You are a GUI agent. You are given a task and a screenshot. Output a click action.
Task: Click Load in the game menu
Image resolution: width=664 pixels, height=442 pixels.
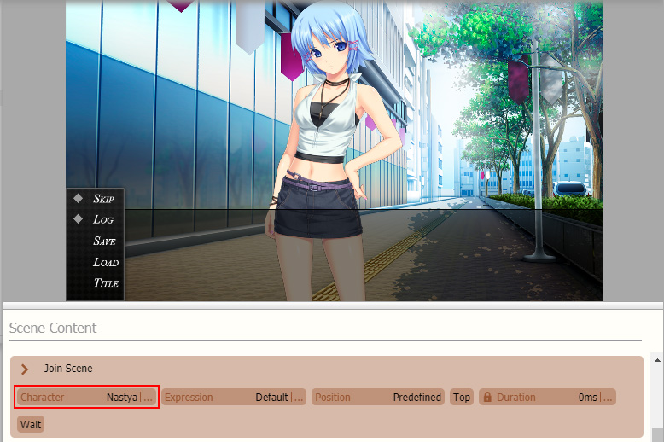point(106,262)
